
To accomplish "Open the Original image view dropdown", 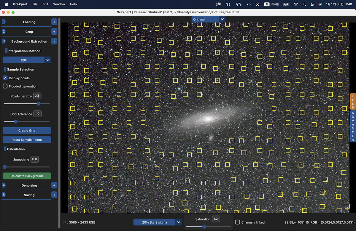I will pos(208,19).
